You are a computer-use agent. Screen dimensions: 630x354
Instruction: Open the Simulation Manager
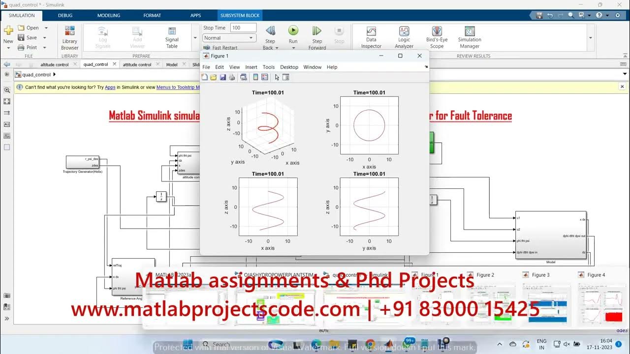[470, 38]
